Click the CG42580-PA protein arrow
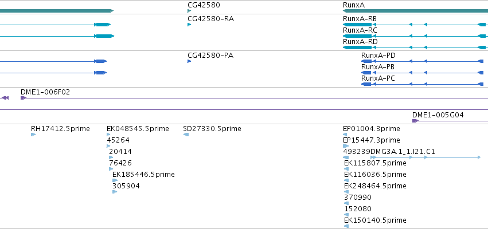 (x=189, y=61)
